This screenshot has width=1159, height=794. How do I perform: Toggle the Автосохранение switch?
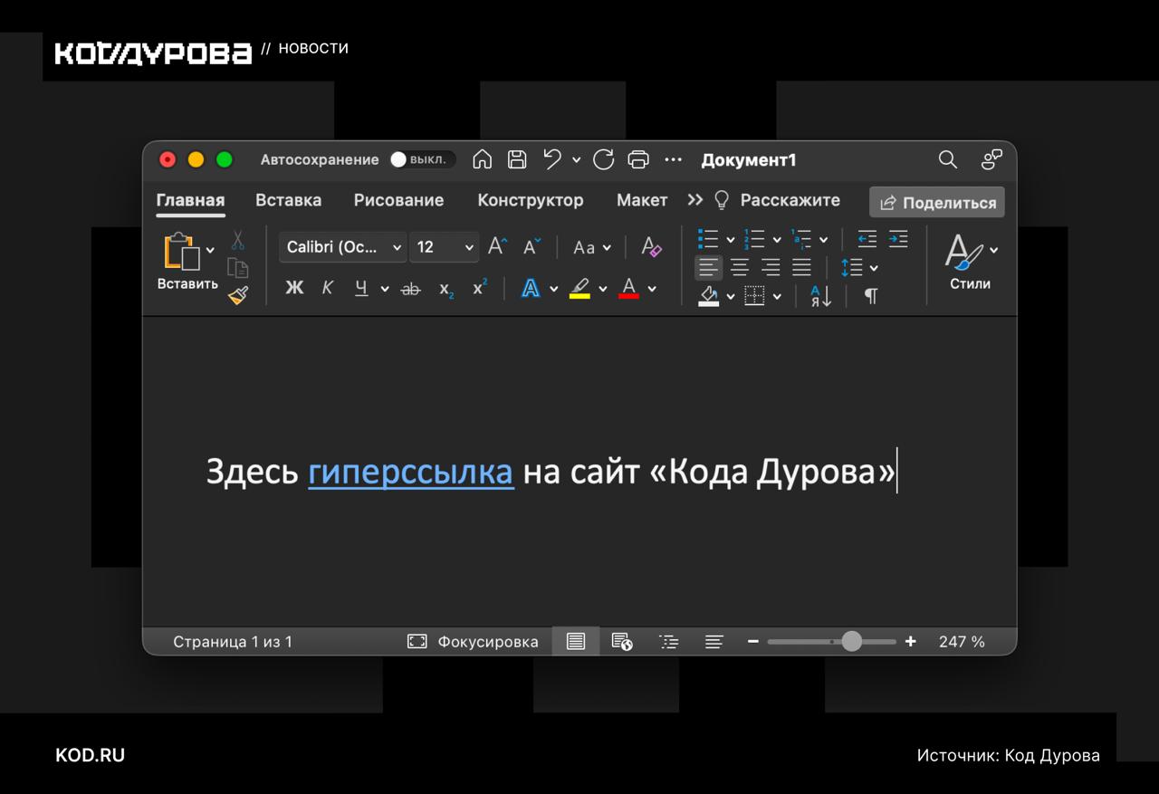pyautogui.click(x=421, y=159)
